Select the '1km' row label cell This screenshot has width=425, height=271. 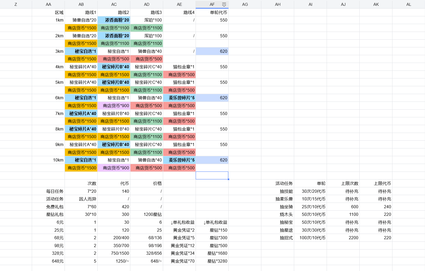[48, 20]
